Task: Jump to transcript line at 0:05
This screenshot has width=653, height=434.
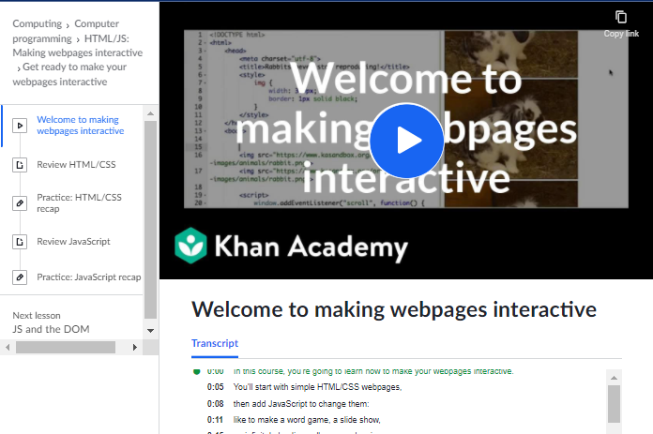Action: coord(304,387)
